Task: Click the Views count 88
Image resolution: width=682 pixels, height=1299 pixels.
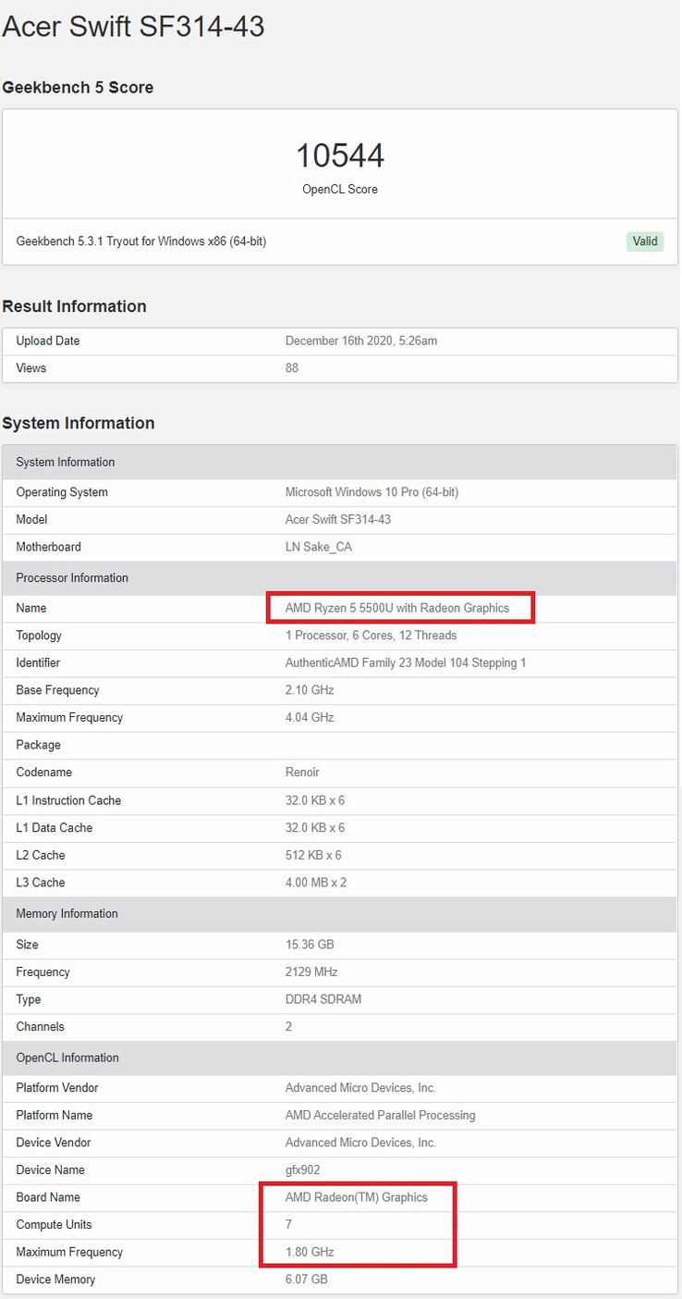Action: point(292,368)
